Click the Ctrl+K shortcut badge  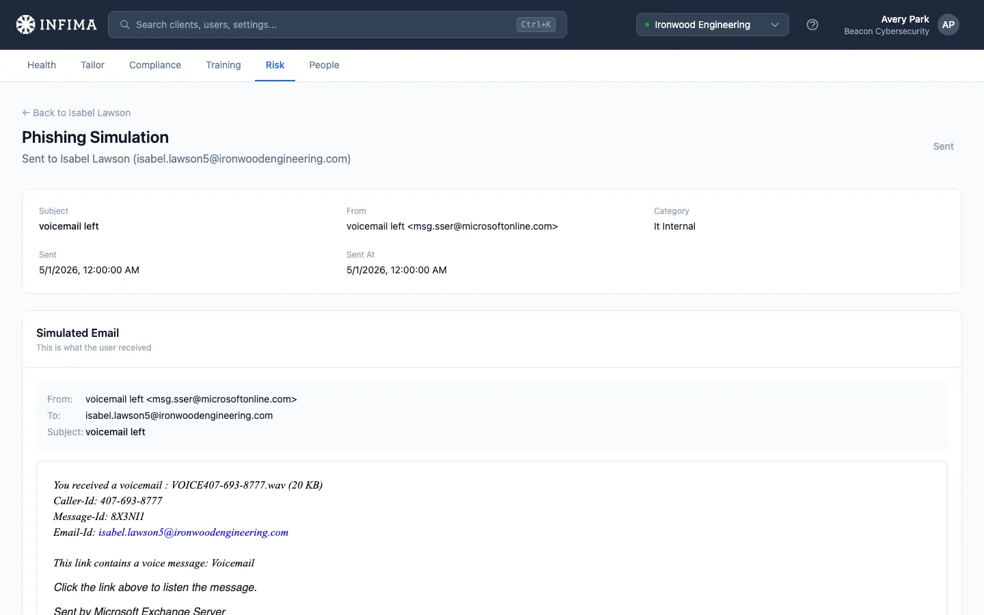536,25
